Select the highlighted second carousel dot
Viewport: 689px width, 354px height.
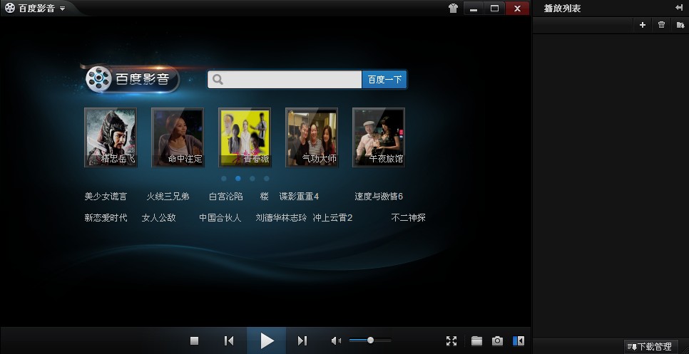click(x=238, y=179)
